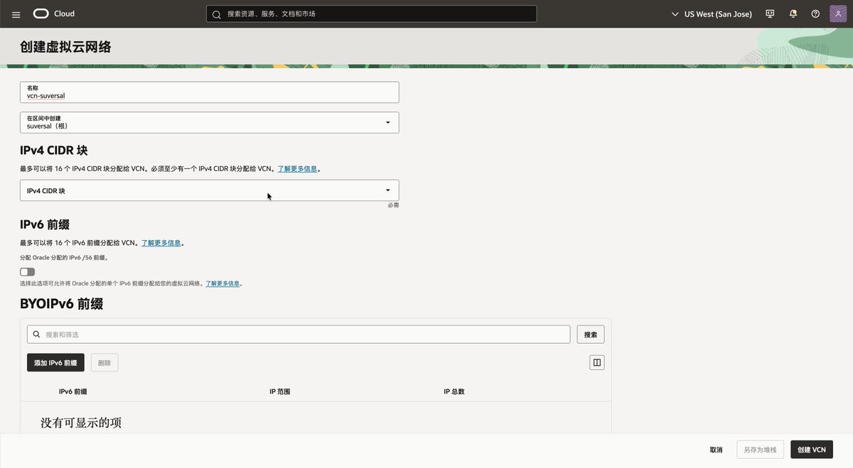Click the 没有可显示的项 empty table message
Viewport: 853px width, 468px height.
coord(81,423)
